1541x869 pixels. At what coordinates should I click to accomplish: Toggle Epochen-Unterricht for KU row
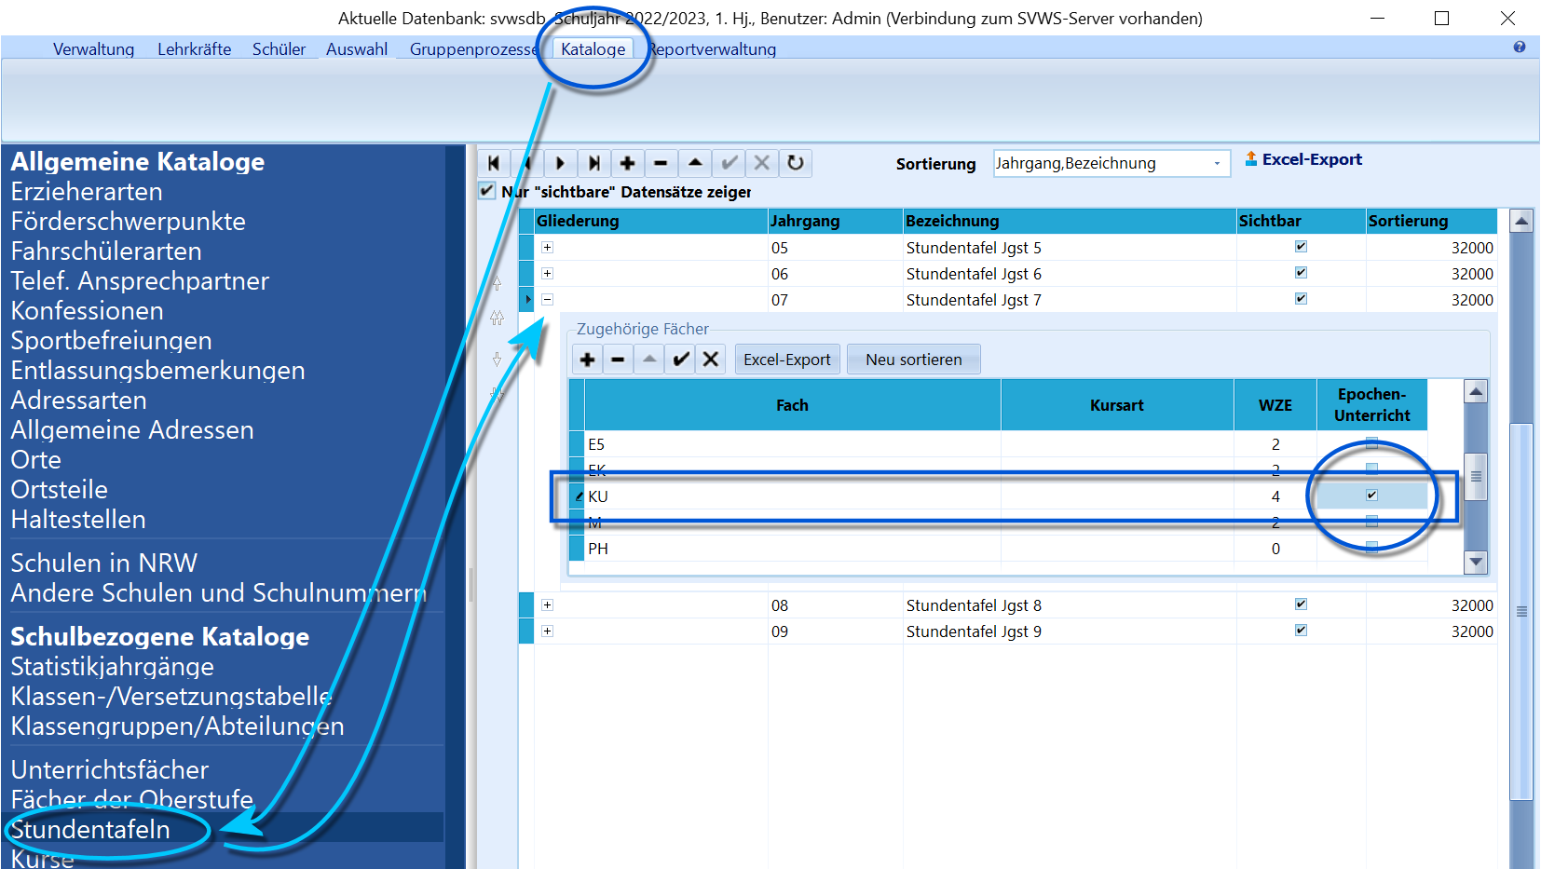point(1371,496)
